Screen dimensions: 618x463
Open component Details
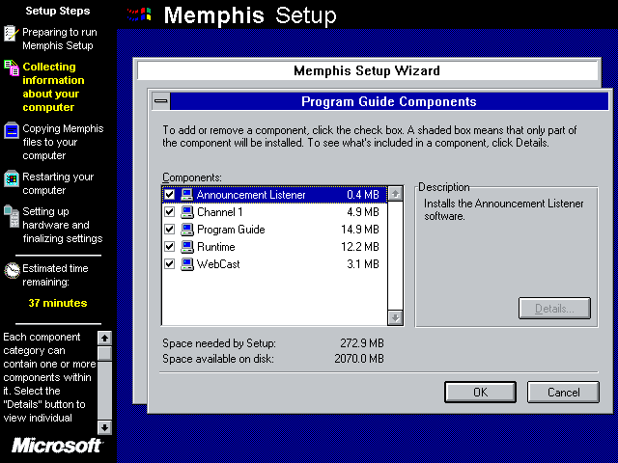click(554, 309)
